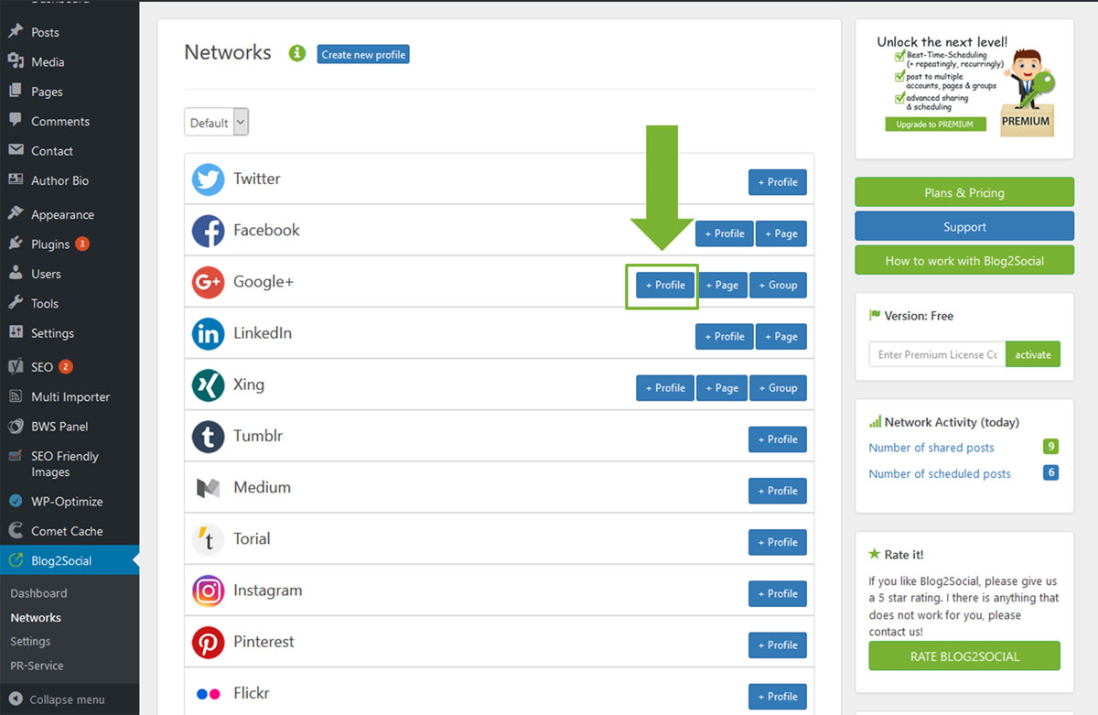Image resolution: width=1098 pixels, height=715 pixels.
Task: Add a Tumblr profile
Action: tap(778, 439)
